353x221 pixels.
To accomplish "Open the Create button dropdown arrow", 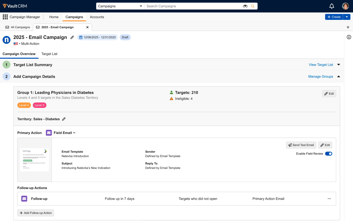I will 347,17.
